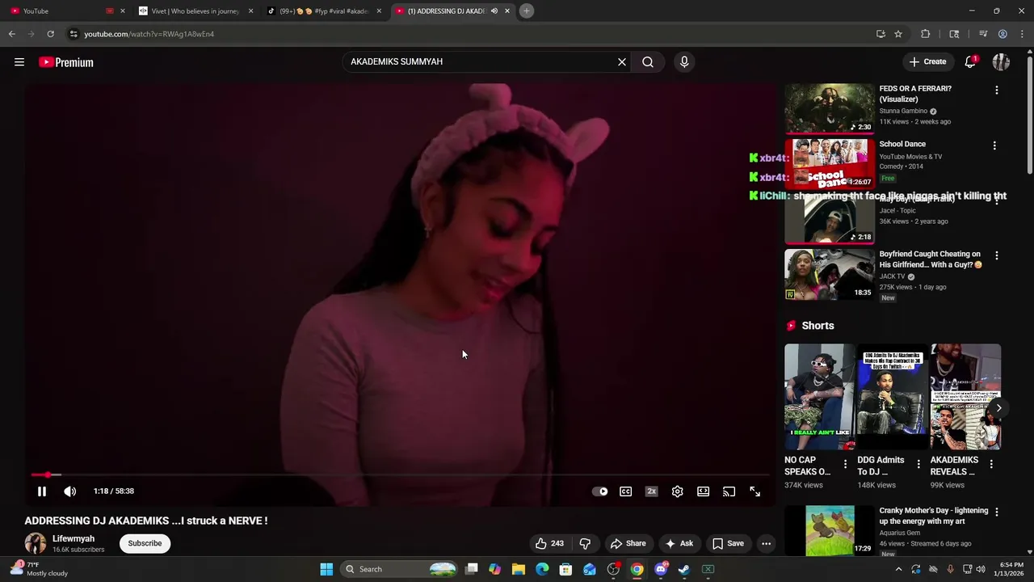Open Steam from the taskbar

click(684, 569)
